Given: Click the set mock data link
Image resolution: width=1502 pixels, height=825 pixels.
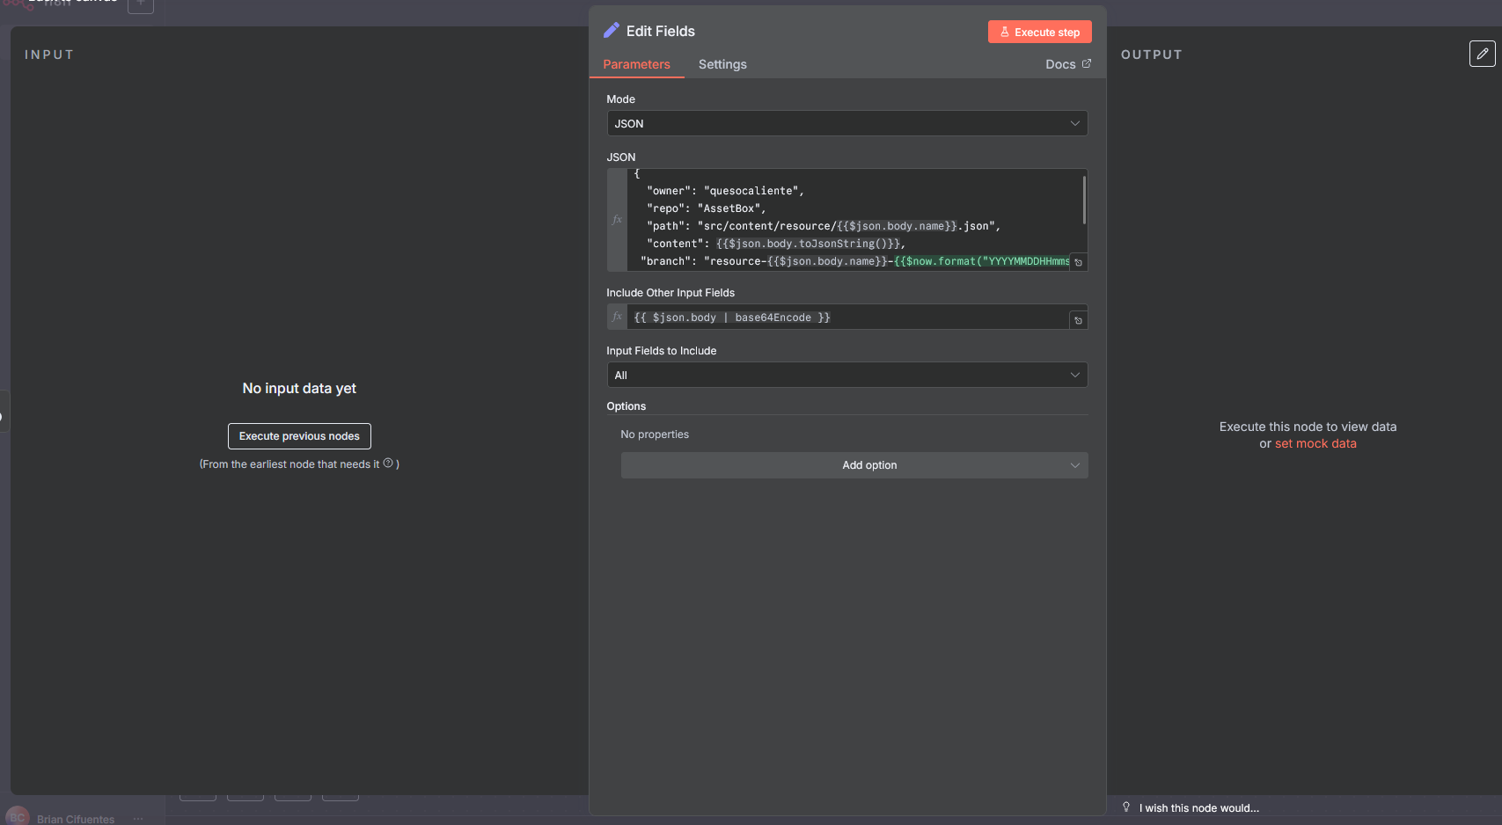Looking at the screenshot, I should (1315, 443).
